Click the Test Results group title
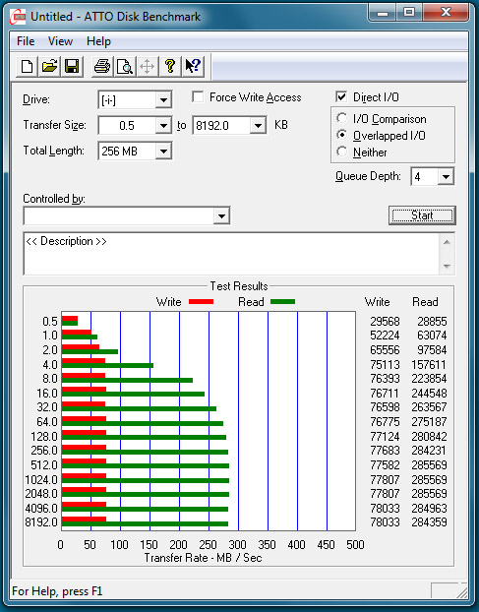Viewport: 479px width, 612px height. [239, 286]
